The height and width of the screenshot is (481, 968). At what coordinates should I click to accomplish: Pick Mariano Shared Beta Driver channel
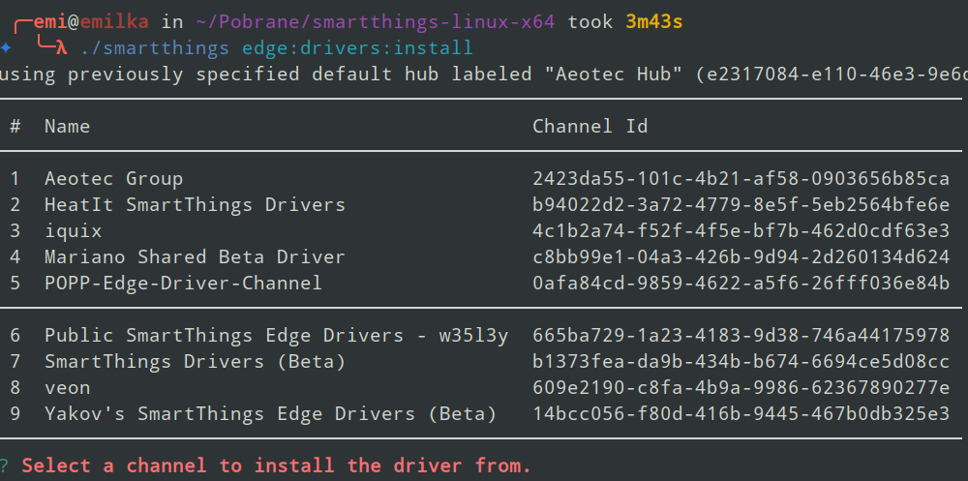click(195, 257)
